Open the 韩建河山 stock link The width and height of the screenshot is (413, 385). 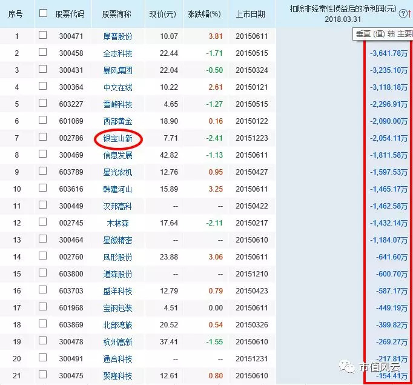[x=117, y=189]
